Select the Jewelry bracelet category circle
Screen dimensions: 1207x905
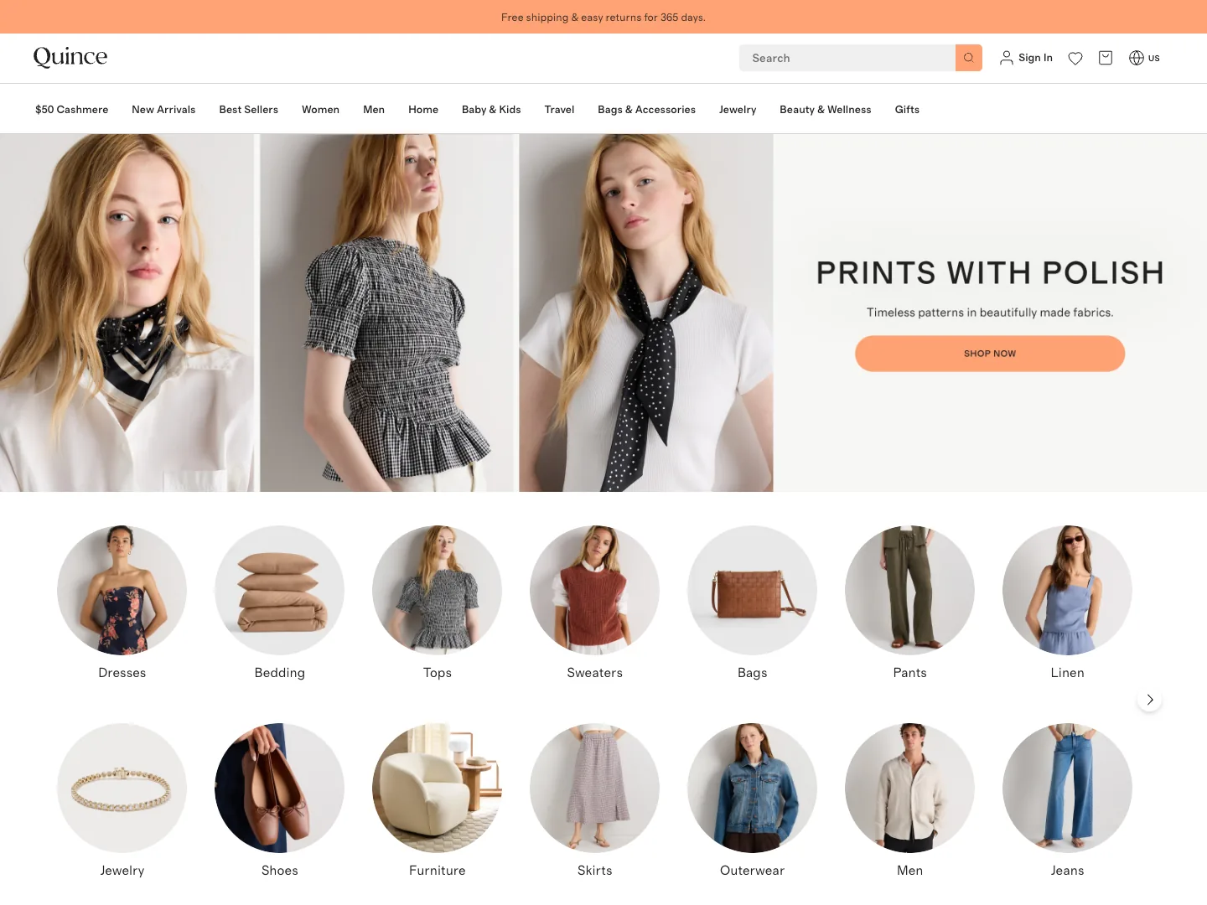(x=122, y=788)
